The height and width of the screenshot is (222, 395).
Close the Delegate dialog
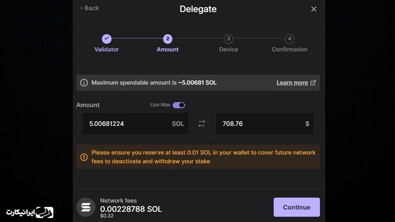coord(314,9)
